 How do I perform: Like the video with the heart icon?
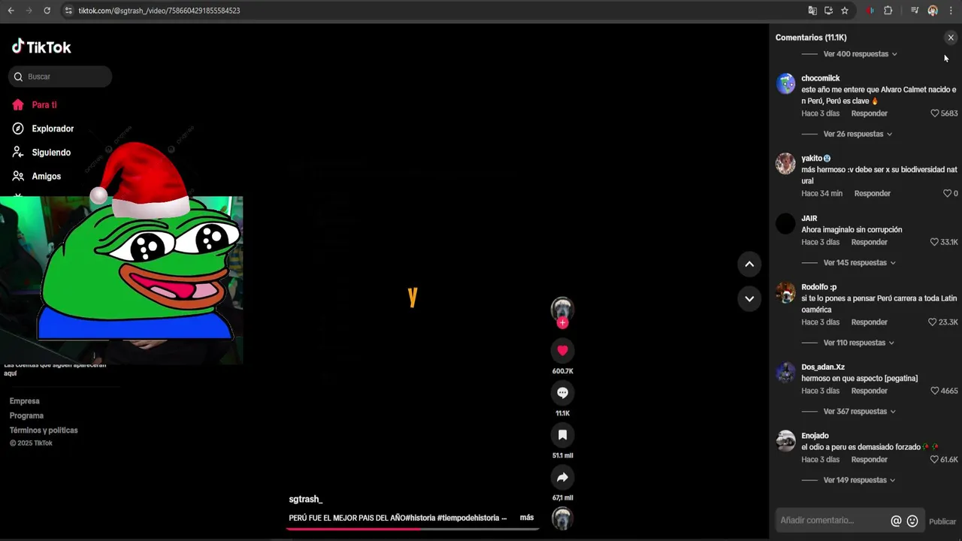click(562, 350)
